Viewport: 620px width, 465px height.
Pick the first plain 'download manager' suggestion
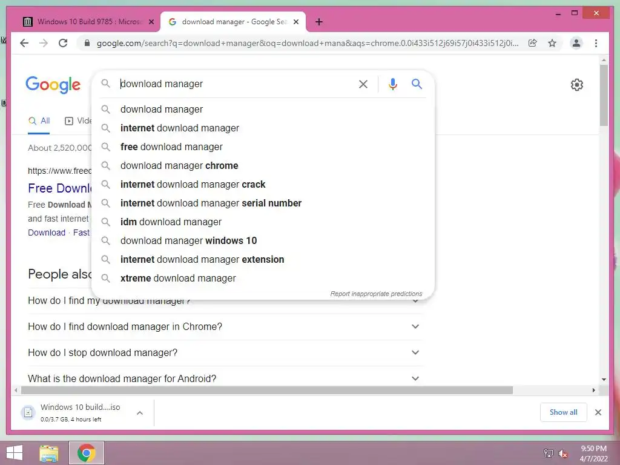[x=263, y=109]
